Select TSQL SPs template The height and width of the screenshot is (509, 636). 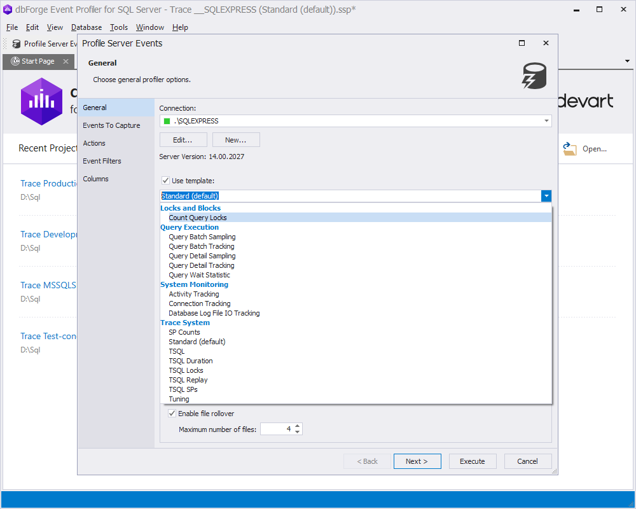[x=356, y=389]
